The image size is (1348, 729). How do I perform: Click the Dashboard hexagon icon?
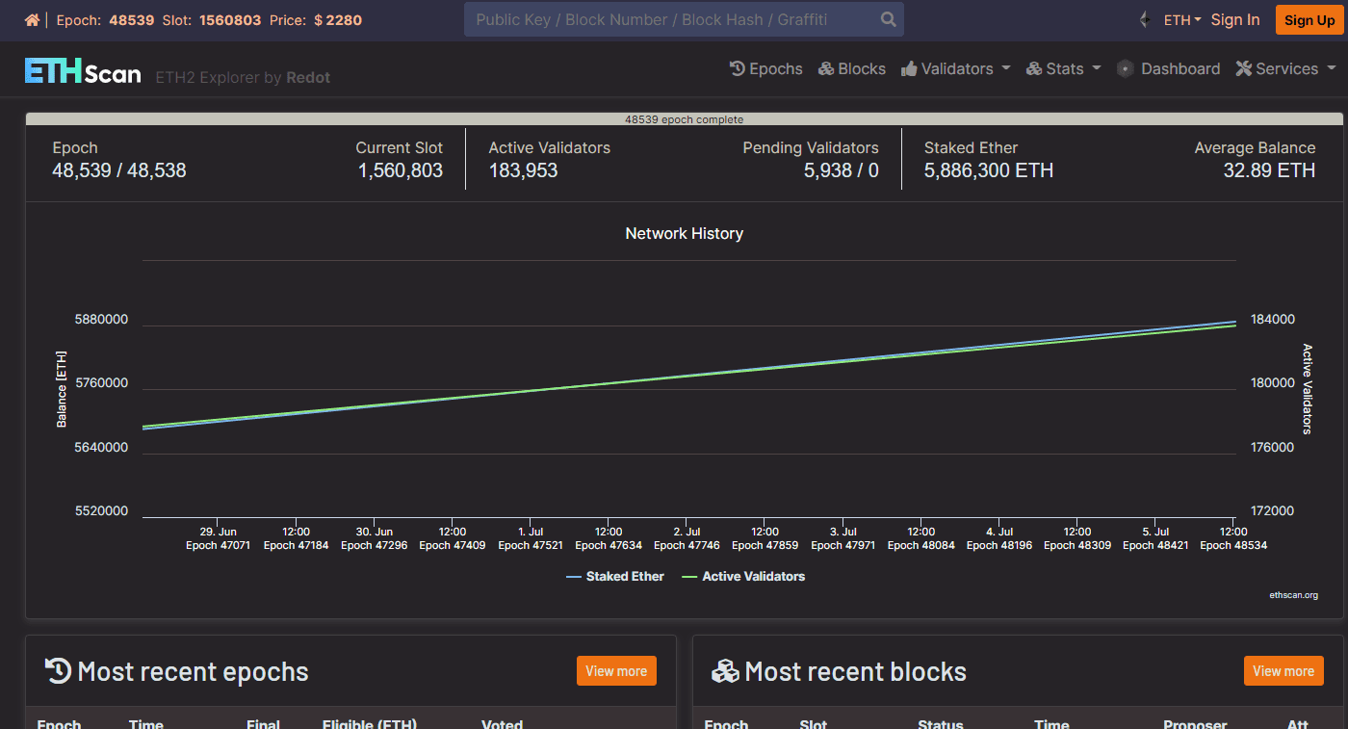[1125, 68]
